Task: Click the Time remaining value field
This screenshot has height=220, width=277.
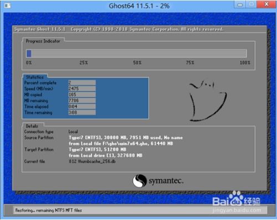Action: tap(82, 112)
